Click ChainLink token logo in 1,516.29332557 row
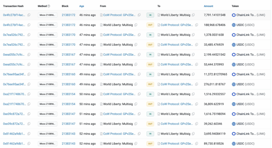The image size is (272, 148). pyautogui.click(x=234, y=94)
